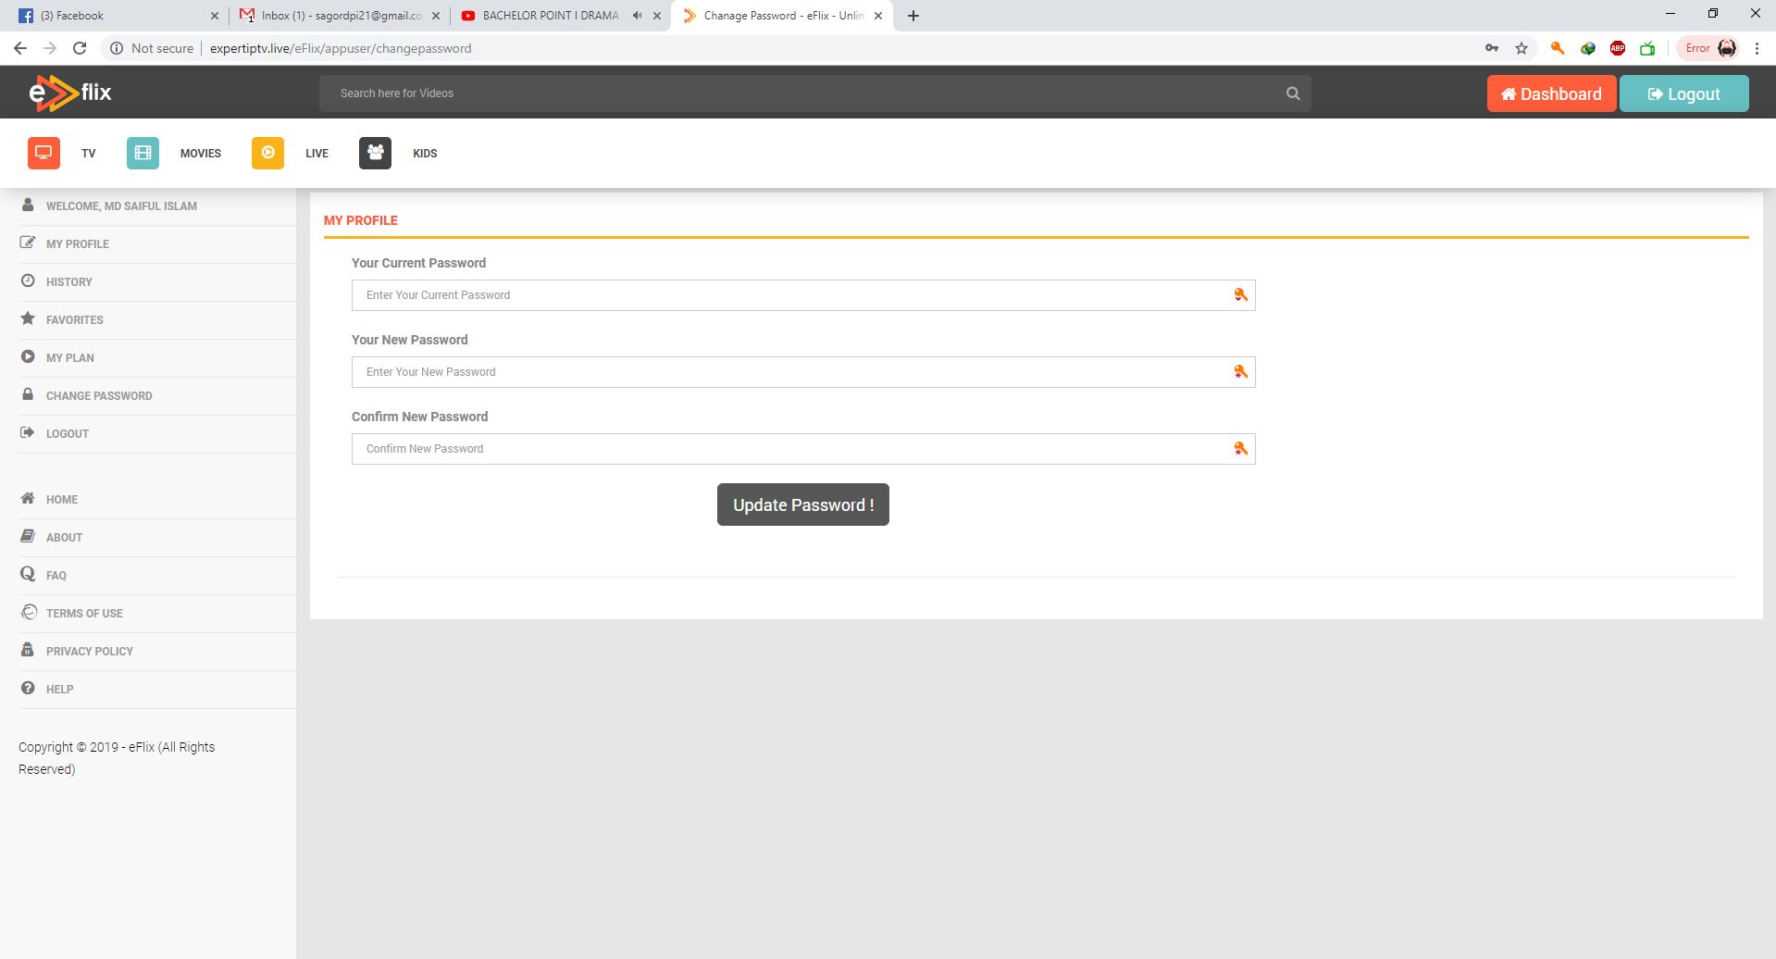Focus the video search field
The image size is (1776, 959).
point(814,93)
